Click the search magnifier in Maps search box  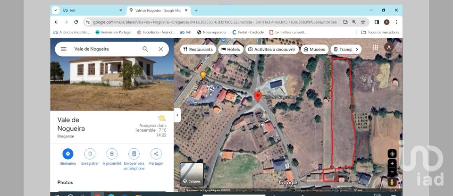(145, 49)
